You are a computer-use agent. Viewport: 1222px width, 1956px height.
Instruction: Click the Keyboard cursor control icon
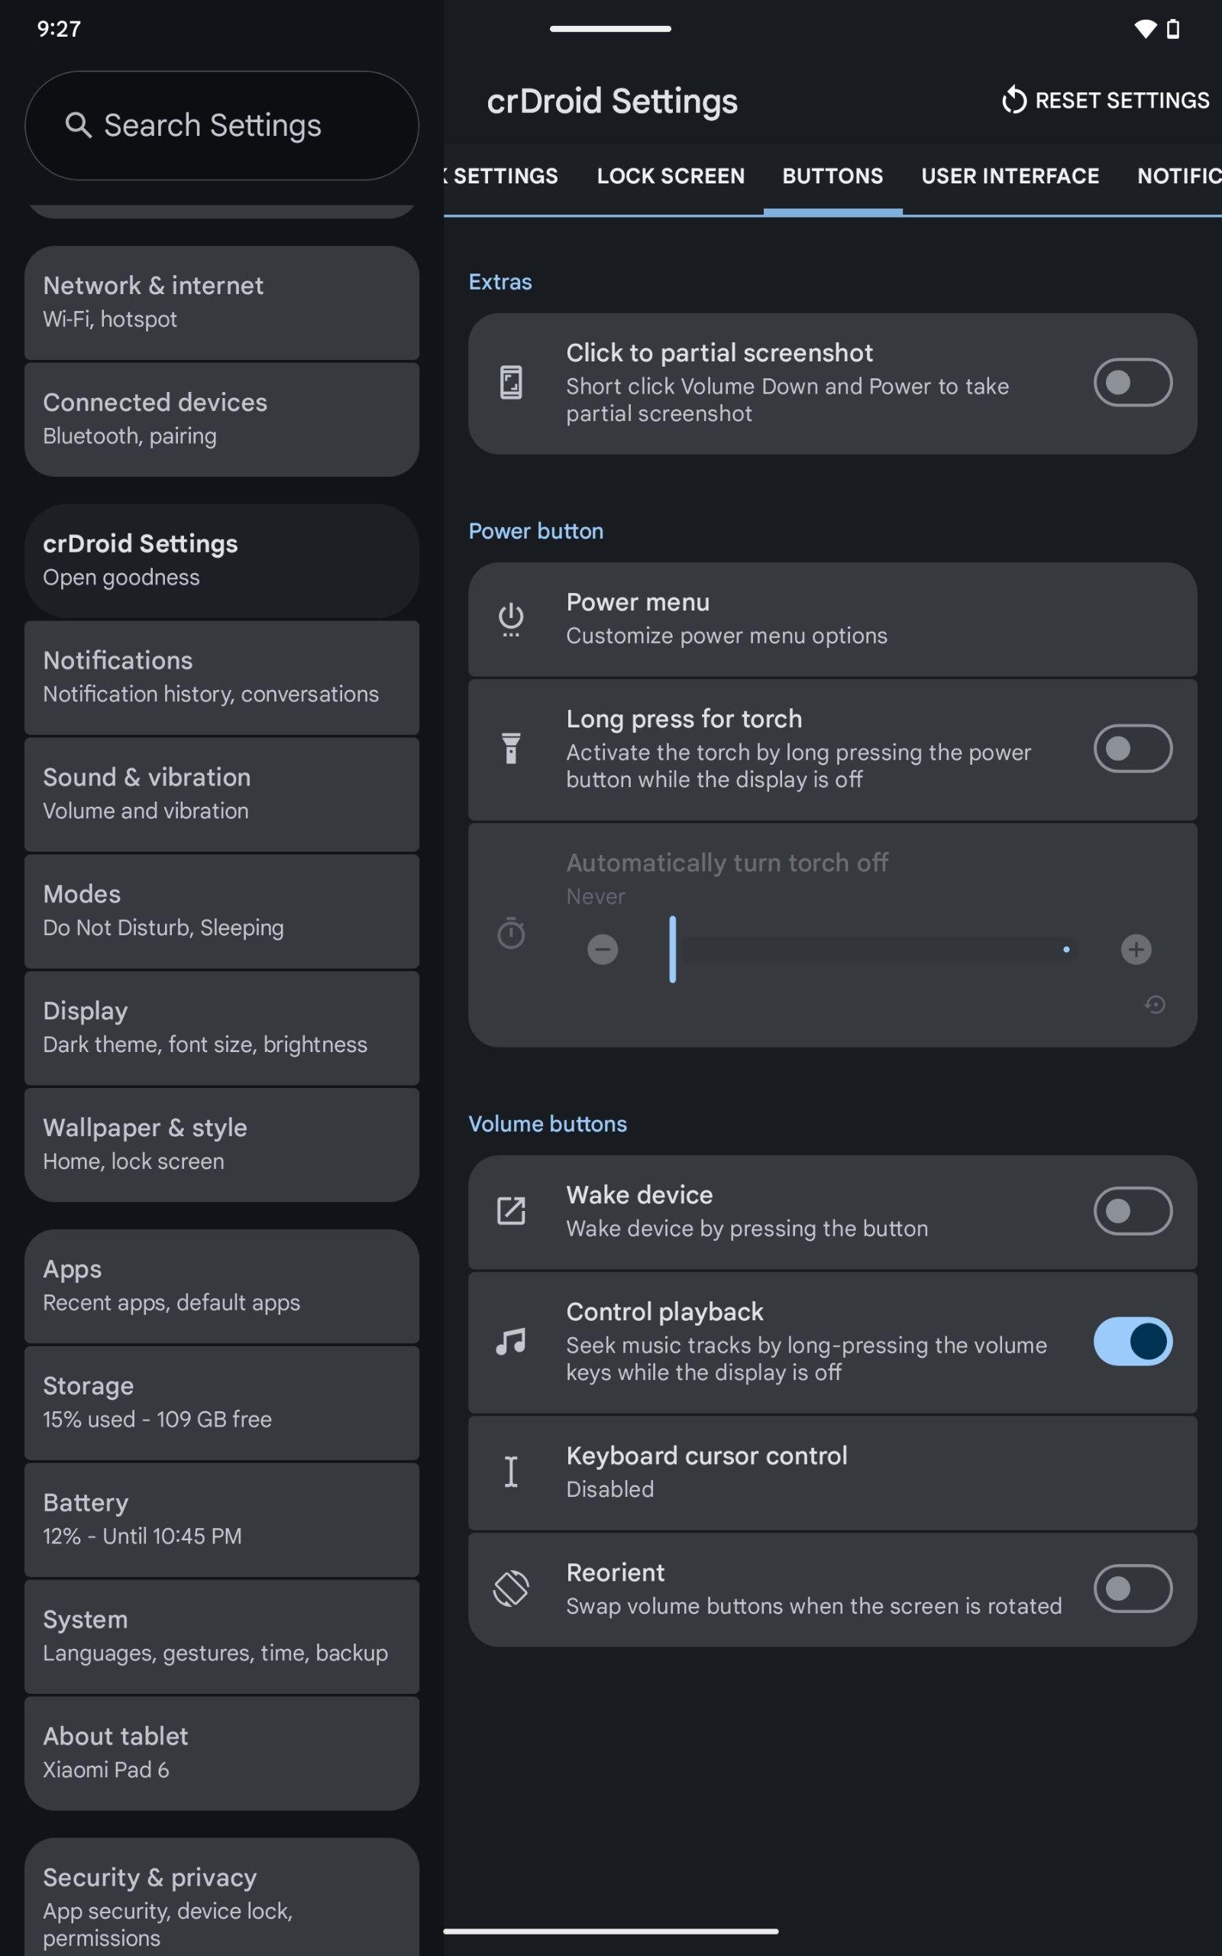(511, 1472)
